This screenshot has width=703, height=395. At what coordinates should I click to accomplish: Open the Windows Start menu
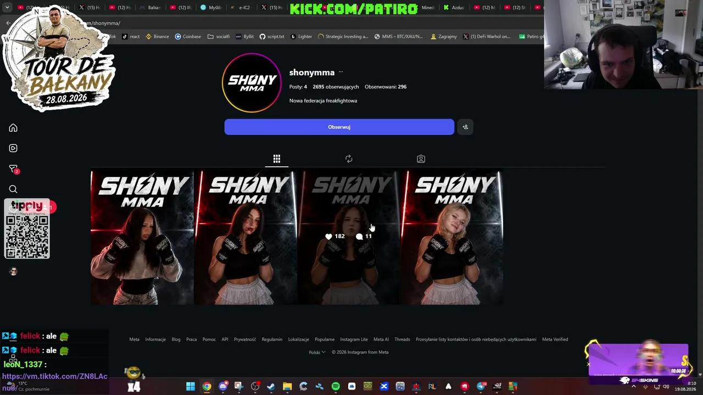coord(190,387)
